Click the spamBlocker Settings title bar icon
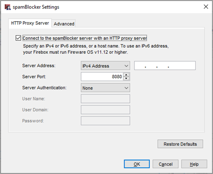 [7, 7]
